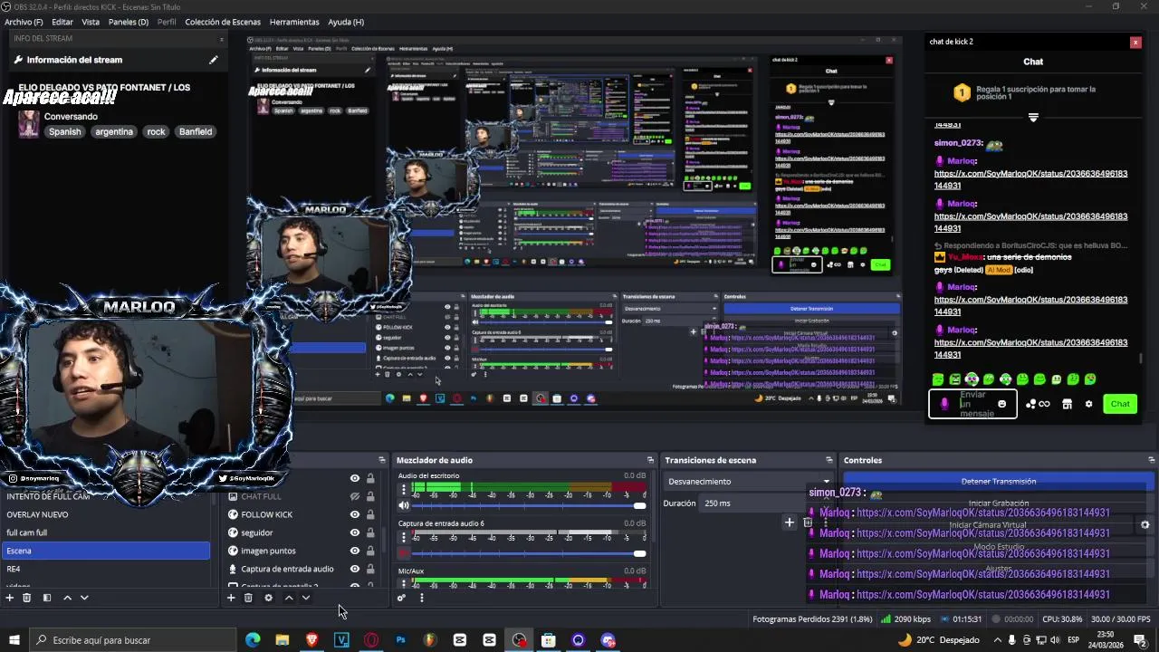Add a scene transition with the plus icon
1159x652 pixels.
[789, 523]
